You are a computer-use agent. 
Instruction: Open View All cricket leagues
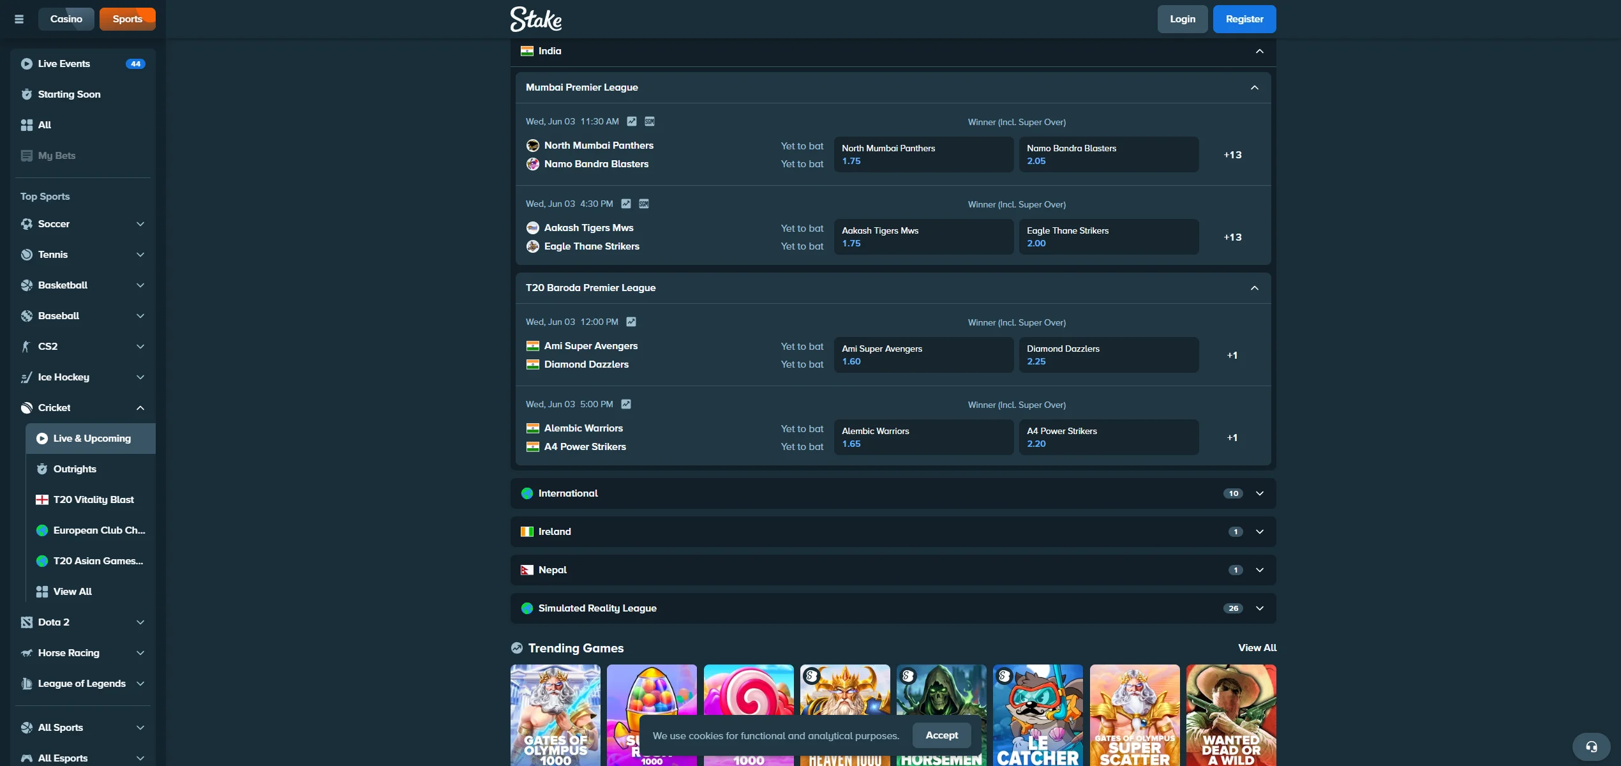pos(91,592)
